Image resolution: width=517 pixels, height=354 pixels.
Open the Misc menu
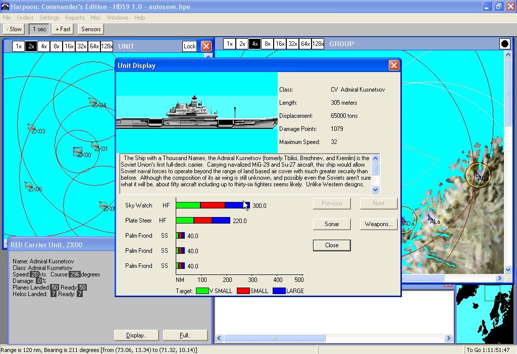click(95, 18)
